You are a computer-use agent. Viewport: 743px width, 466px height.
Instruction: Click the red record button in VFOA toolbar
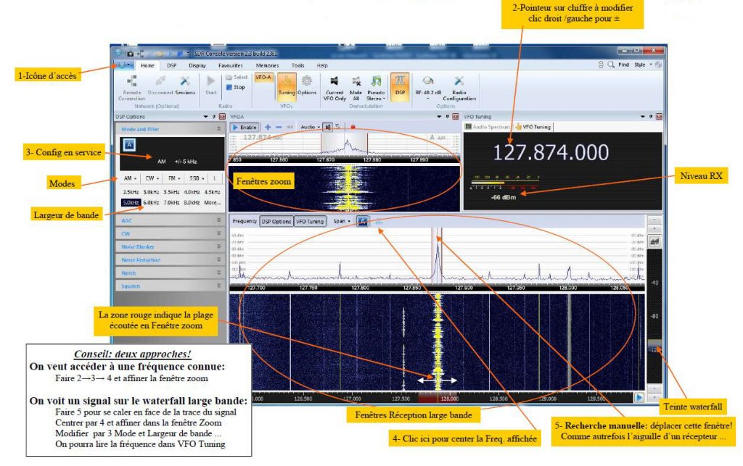click(x=352, y=127)
